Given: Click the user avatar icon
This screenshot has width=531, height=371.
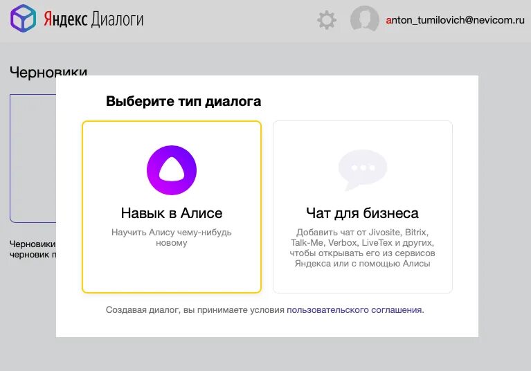Looking at the screenshot, I should pos(364,19).
